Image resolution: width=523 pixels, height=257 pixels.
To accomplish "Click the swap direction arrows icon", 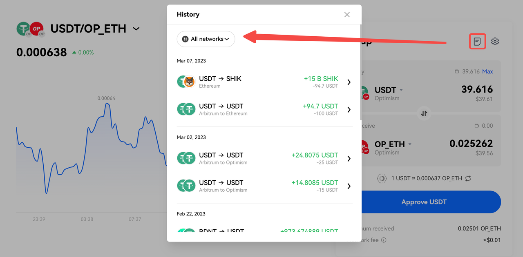I will (x=424, y=113).
